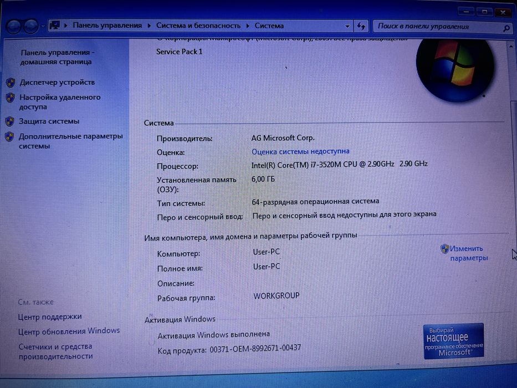Image resolution: width=517 pixels, height=388 pixels.
Task: Maximize the System window
Action: pyautogui.click(x=485, y=12)
